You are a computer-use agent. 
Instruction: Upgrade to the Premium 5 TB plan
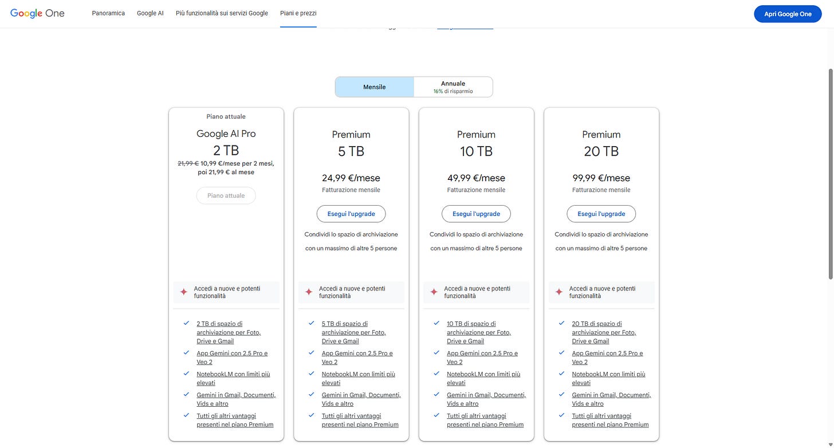[x=351, y=214]
